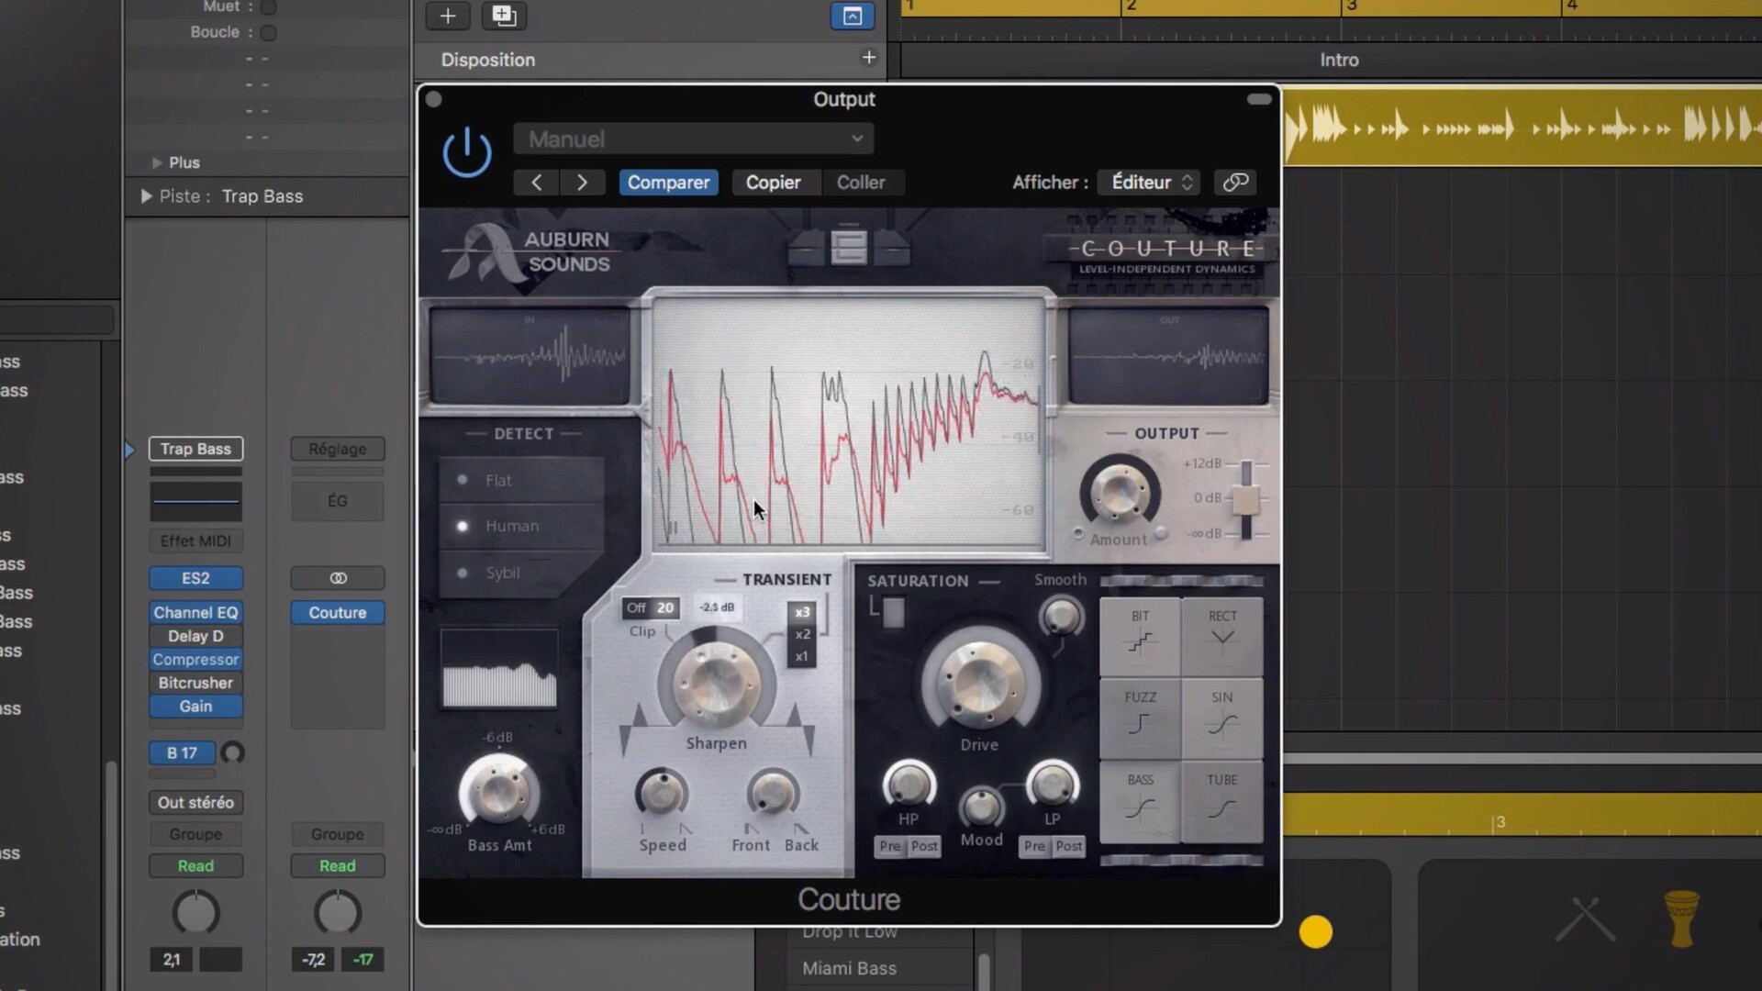Turn transient Clip Off
The image size is (1762, 991).
pos(636,607)
